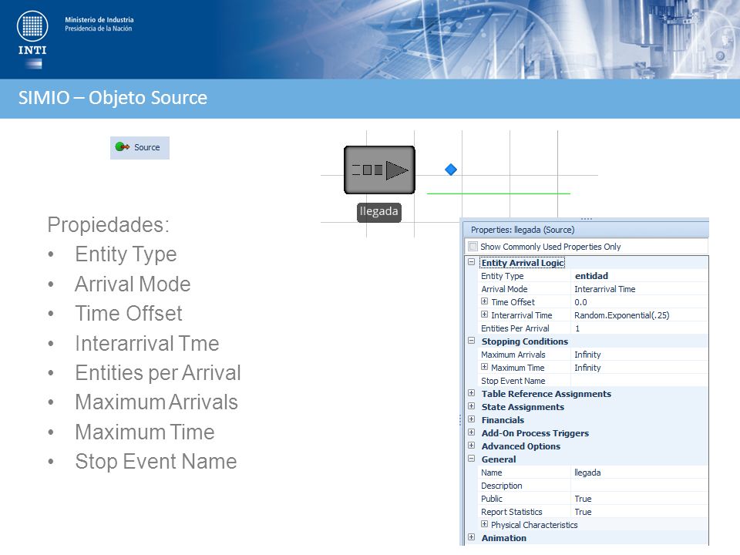This screenshot has width=740, height=555.
Task: Select the Stop Event Name label
Action: click(x=513, y=381)
